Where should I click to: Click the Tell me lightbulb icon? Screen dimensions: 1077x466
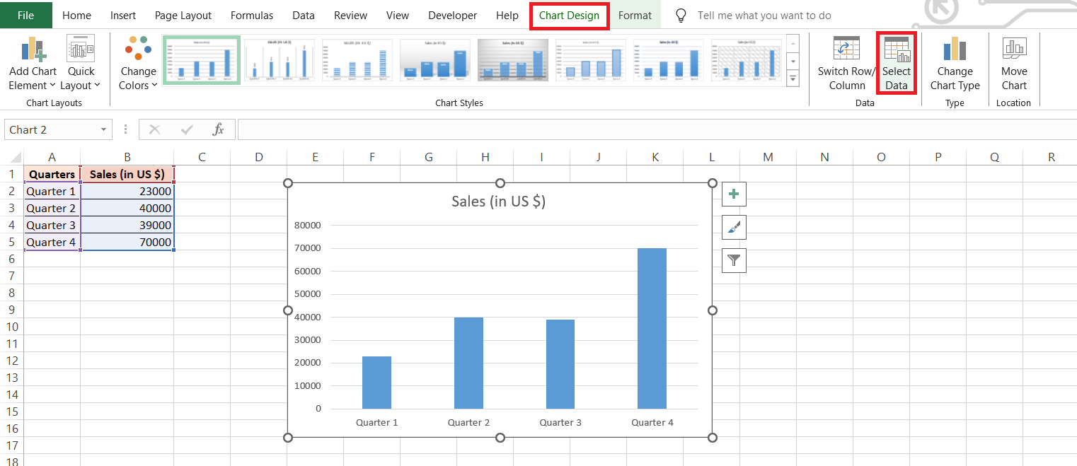[x=681, y=15]
